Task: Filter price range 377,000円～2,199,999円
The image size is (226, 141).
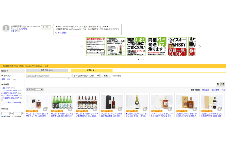Action: coord(11,102)
